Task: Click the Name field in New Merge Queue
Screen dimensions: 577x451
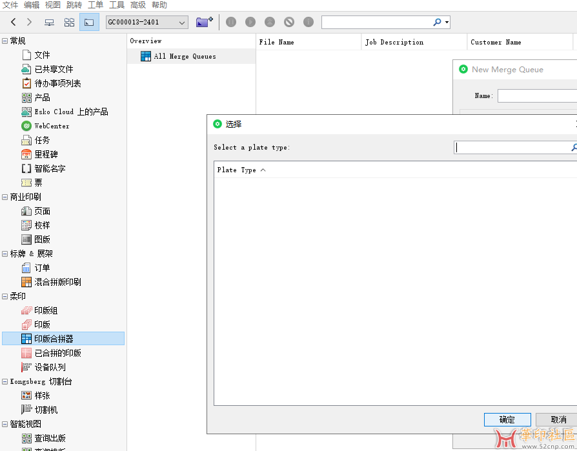Action: [x=537, y=95]
